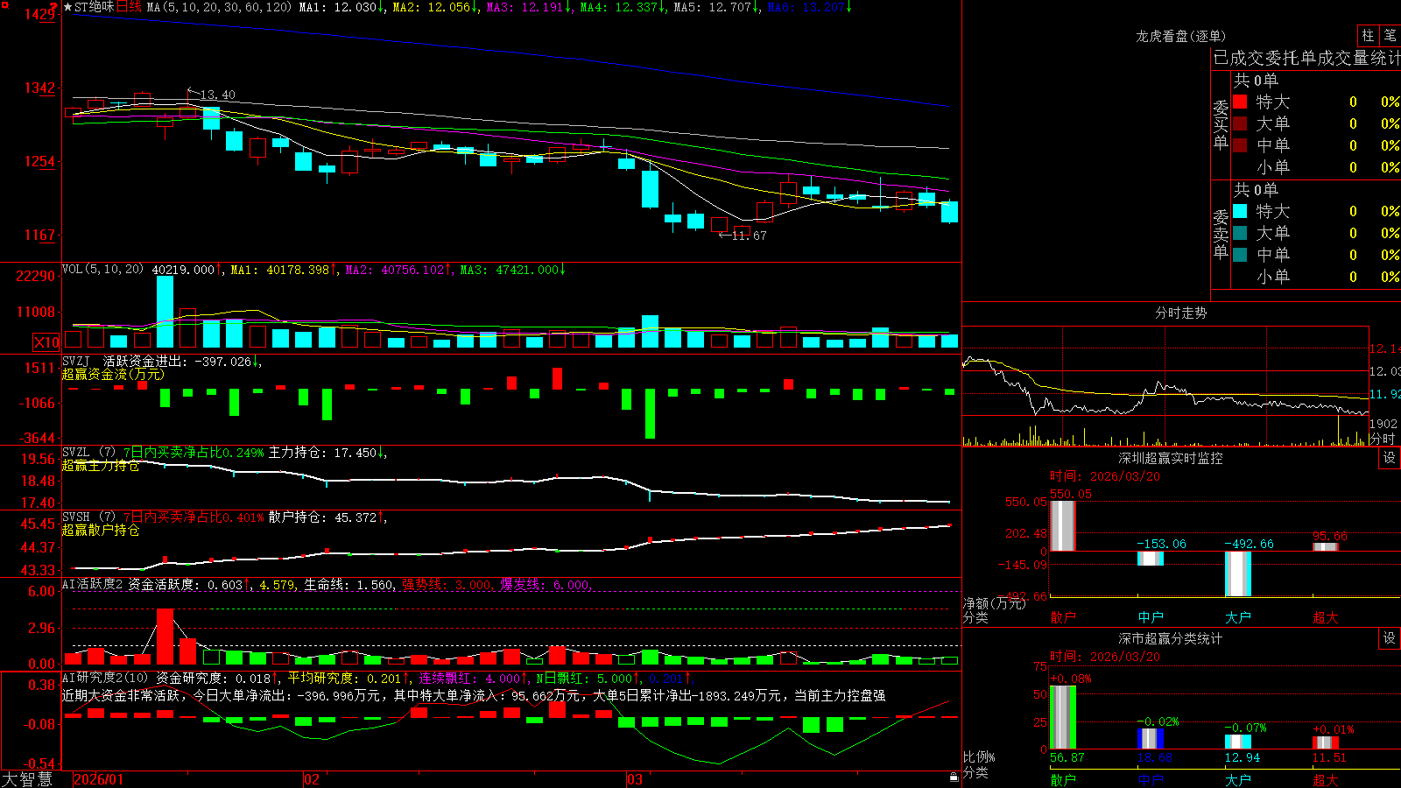Click the -492.66 大户 bar in 深圳超赢实时监控
Viewport: 1401px width, 788px height.
(1238, 573)
